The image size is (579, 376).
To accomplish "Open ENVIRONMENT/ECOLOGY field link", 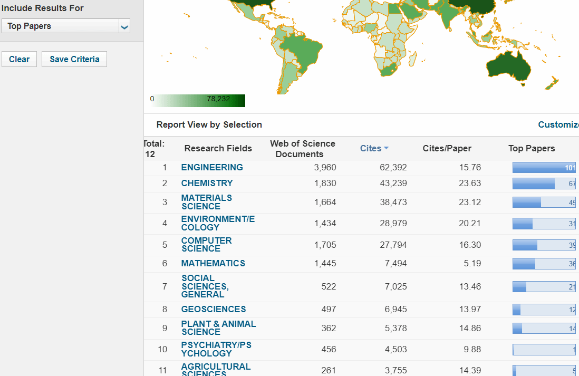I will pyautogui.click(x=217, y=223).
